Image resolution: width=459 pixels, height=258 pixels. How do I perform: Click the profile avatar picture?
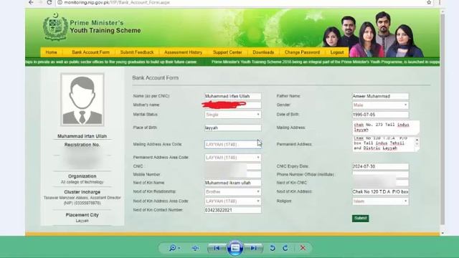pyautogui.click(x=82, y=100)
